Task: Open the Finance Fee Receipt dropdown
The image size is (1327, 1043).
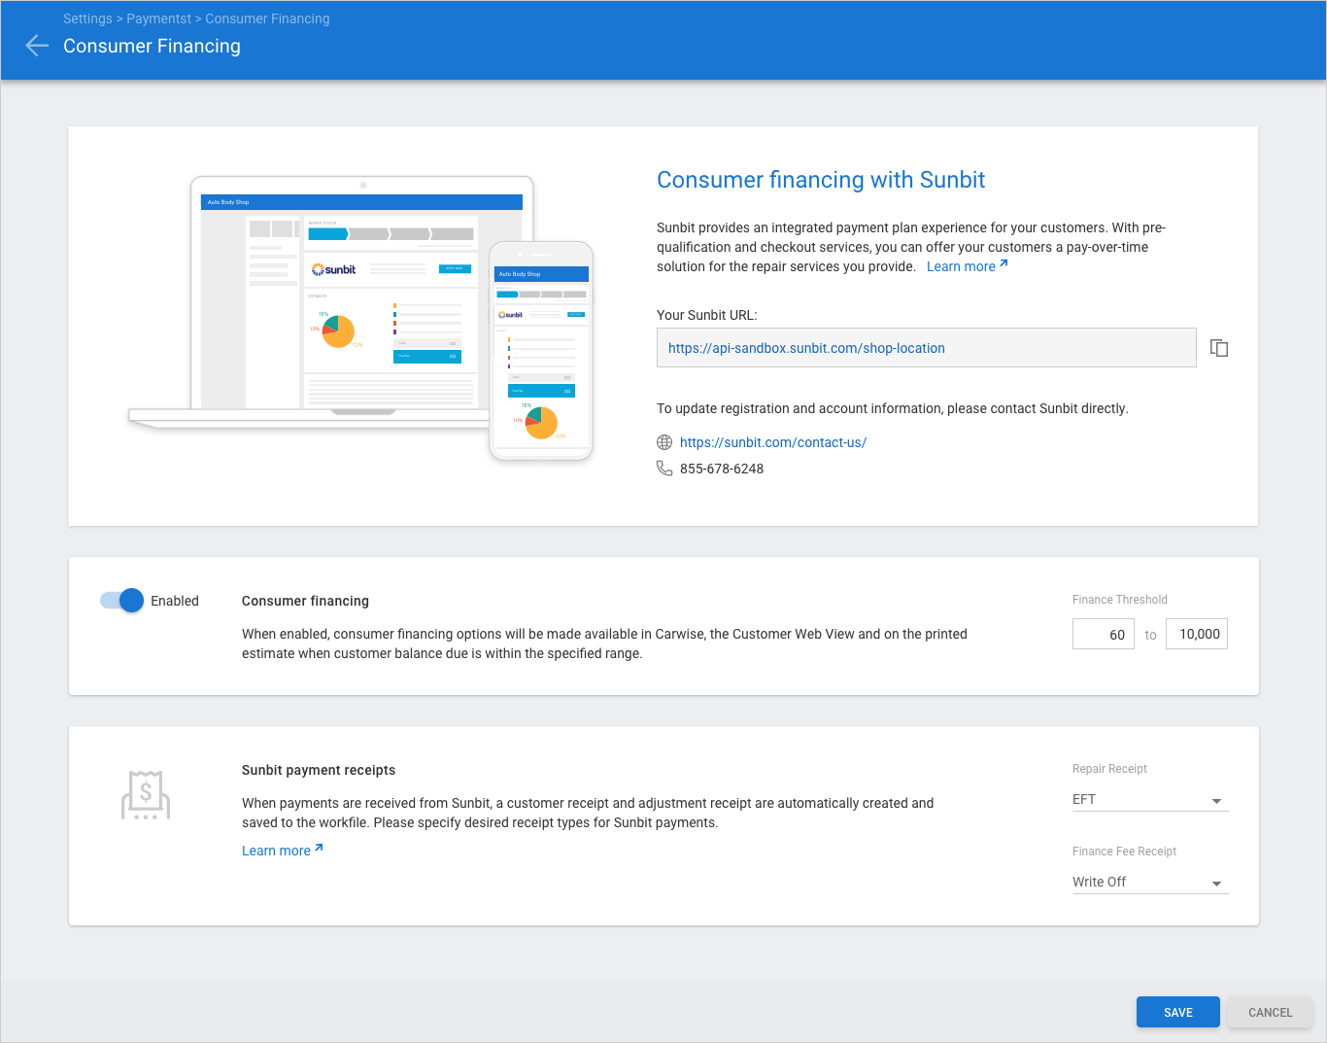Action: click(x=1150, y=883)
